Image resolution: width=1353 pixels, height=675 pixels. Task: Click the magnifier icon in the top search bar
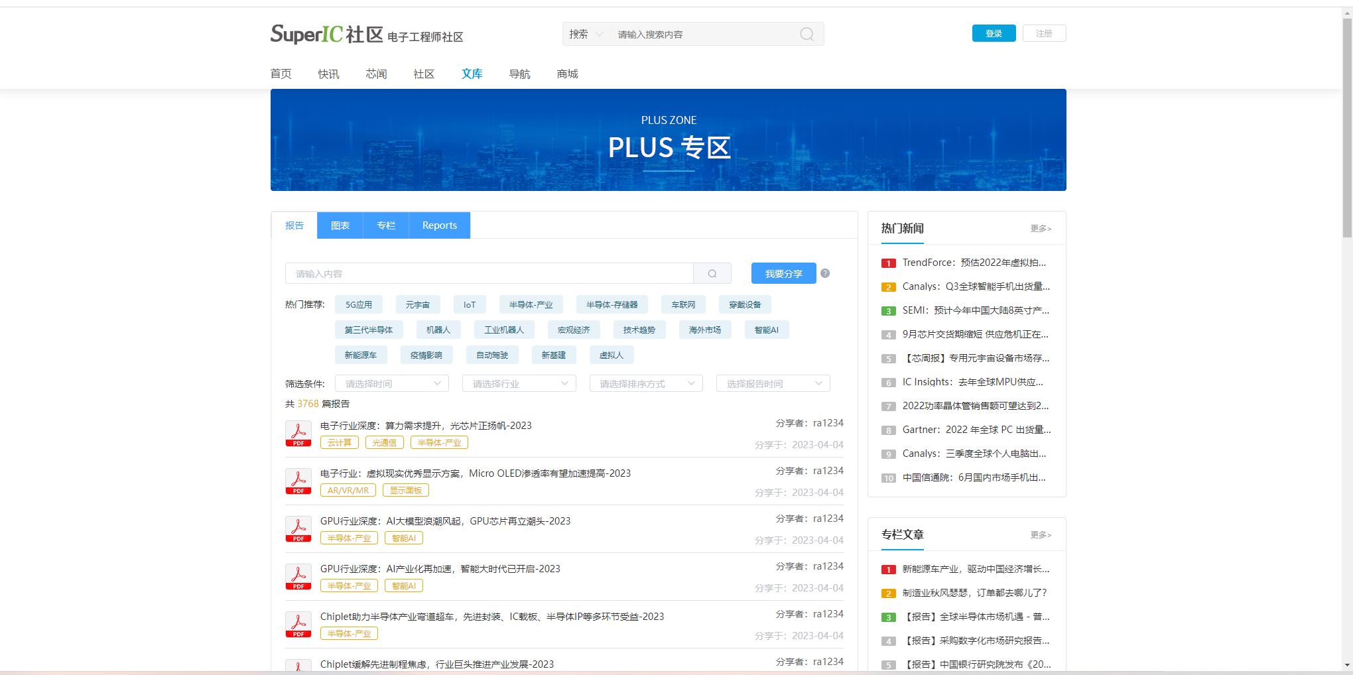pyautogui.click(x=806, y=34)
